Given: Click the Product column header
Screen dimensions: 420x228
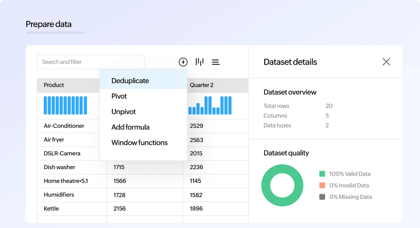Looking at the screenshot, I should coord(68,85).
